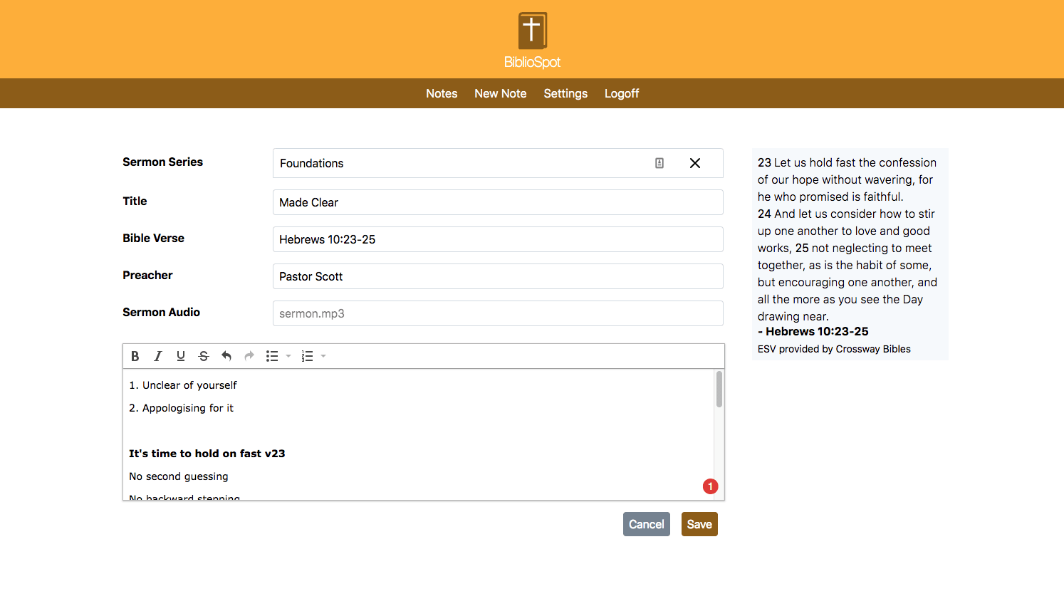Click the 'Sermon Audio' label

coord(161,312)
